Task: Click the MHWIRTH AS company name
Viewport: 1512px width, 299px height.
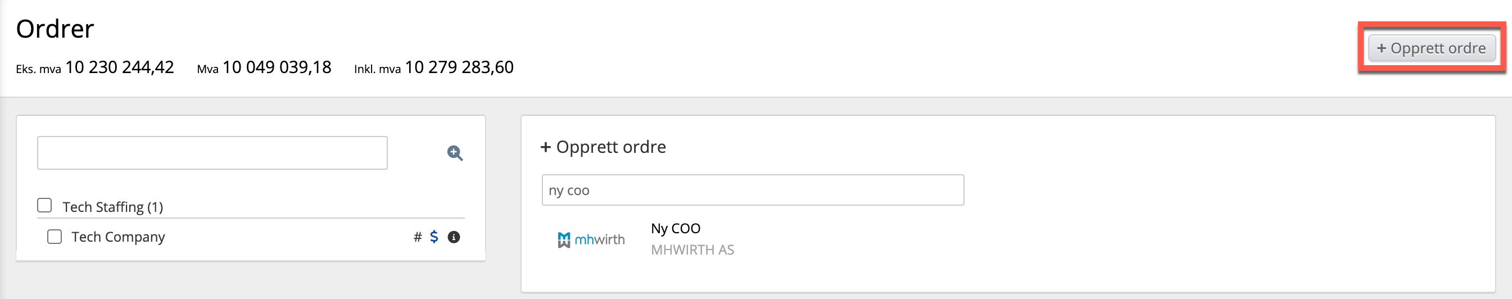Action: click(692, 250)
